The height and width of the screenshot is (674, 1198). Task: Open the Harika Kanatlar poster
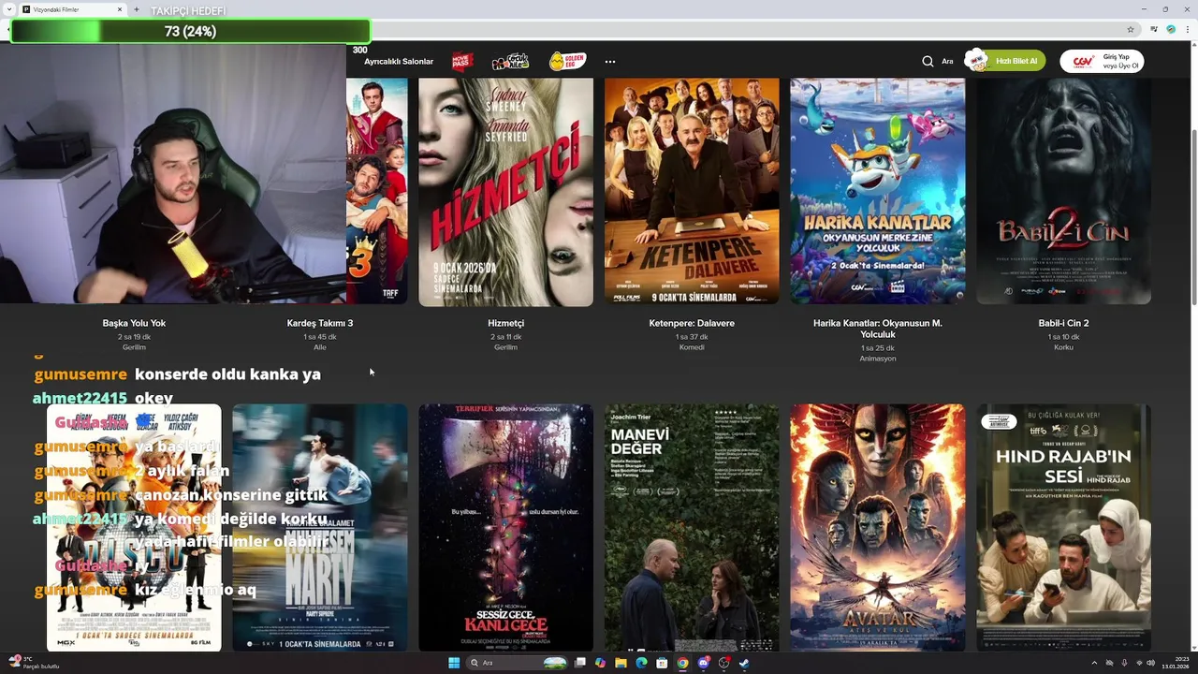877,192
